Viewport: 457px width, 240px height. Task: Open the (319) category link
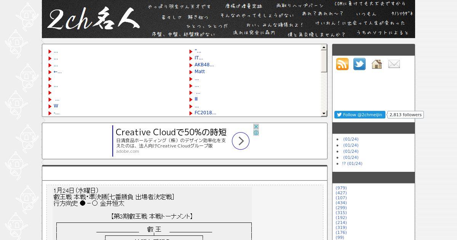click(x=341, y=227)
